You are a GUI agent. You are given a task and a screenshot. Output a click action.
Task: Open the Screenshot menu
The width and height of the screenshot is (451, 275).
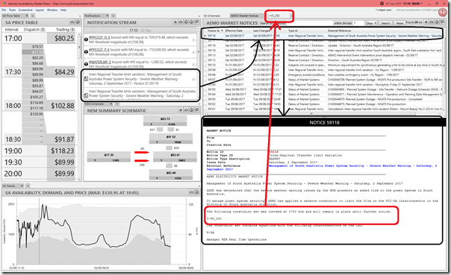(25, 10)
